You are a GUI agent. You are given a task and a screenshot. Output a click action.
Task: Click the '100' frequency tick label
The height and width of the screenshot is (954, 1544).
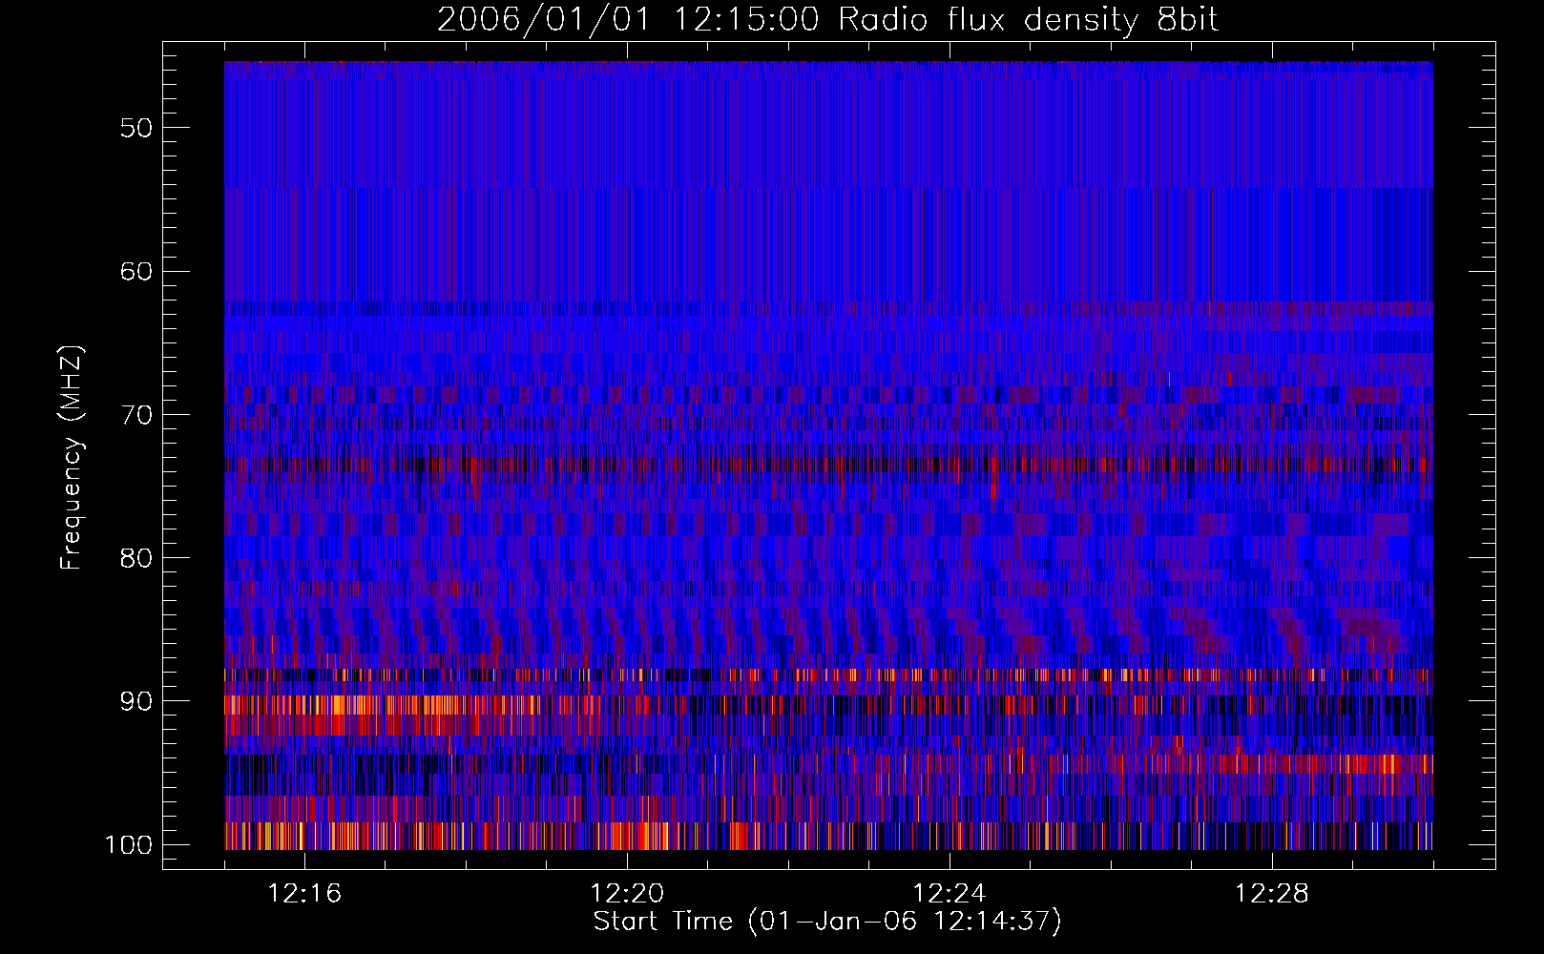point(128,845)
